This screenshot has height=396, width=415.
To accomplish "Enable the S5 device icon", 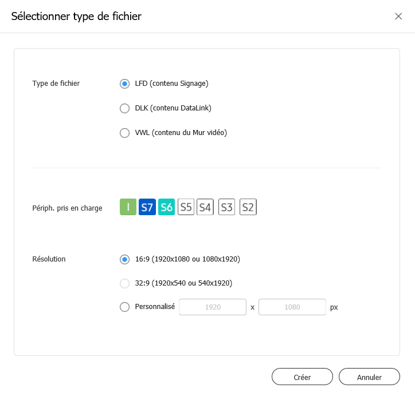I will (186, 207).
